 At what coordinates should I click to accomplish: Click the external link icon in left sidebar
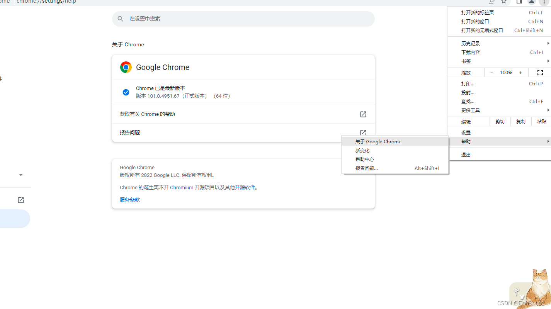click(21, 200)
